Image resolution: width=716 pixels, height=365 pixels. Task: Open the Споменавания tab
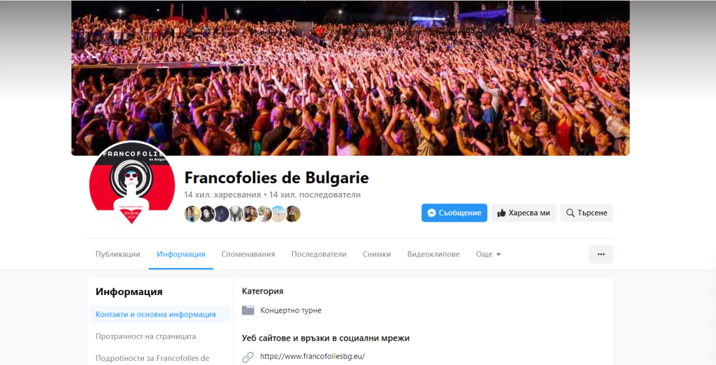coord(248,254)
